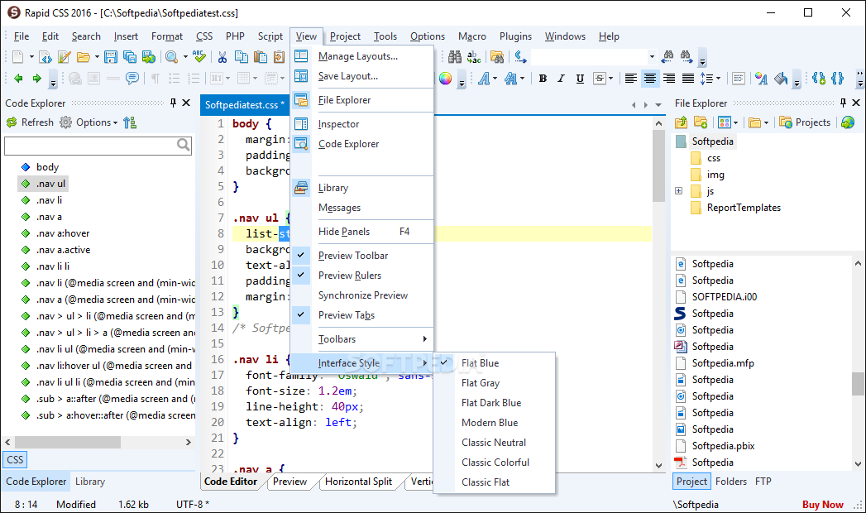Click the add new CSS braces icon
866x513 pixels.
pyautogui.click(x=819, y=79)
